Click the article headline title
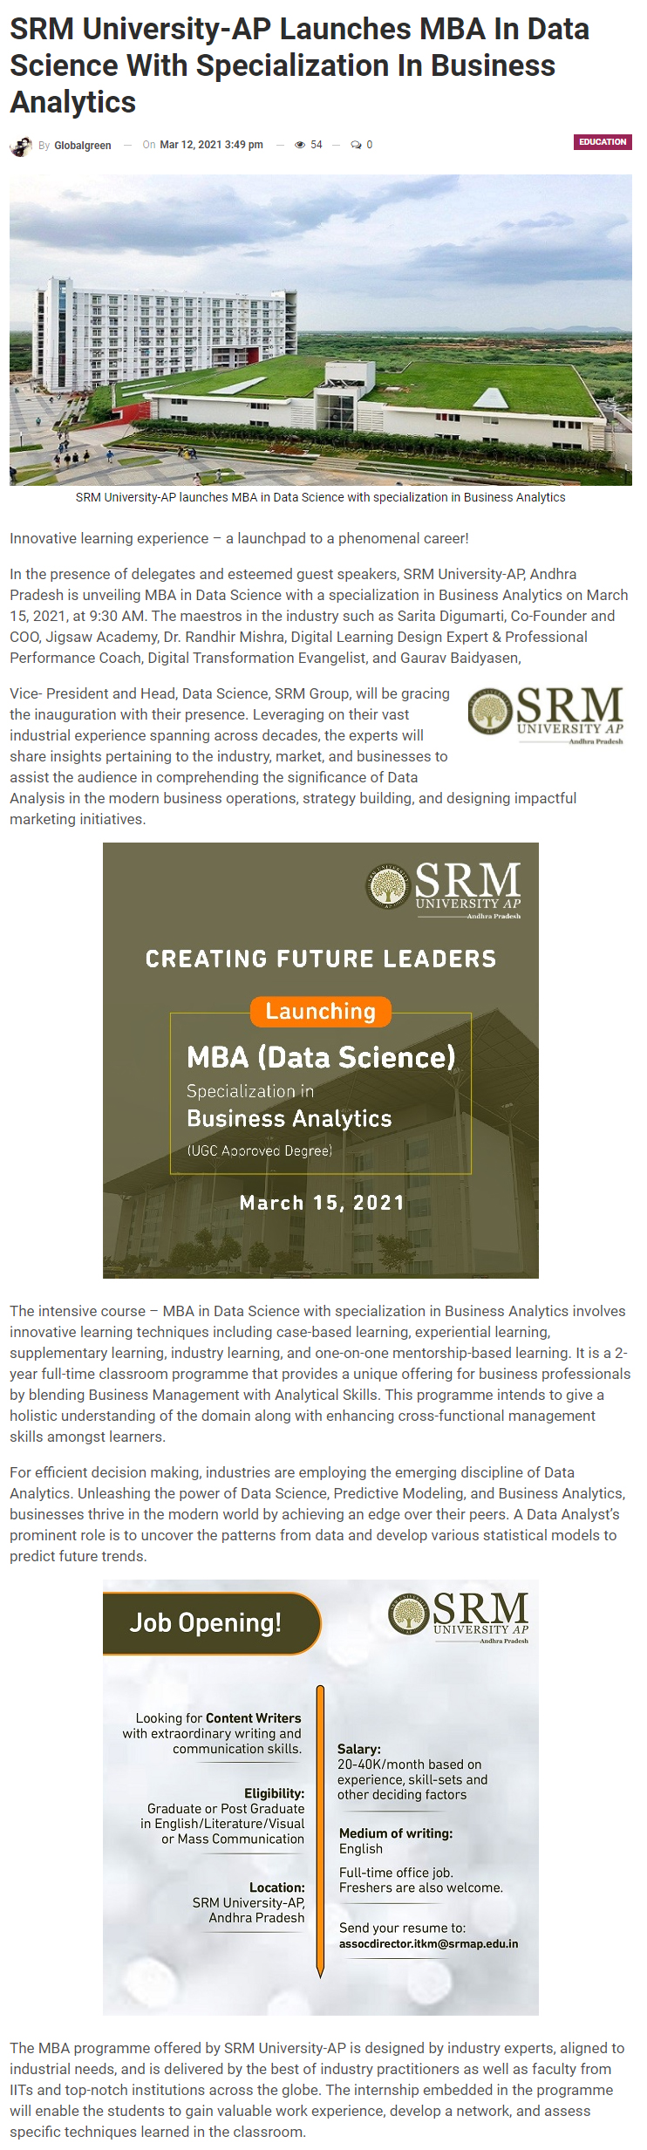The height and width of the screenshot is (2150, 647). 299,65
